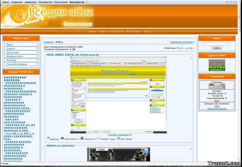
Task: Click the views icon beside Просмотров
Action: coord(62,138)
